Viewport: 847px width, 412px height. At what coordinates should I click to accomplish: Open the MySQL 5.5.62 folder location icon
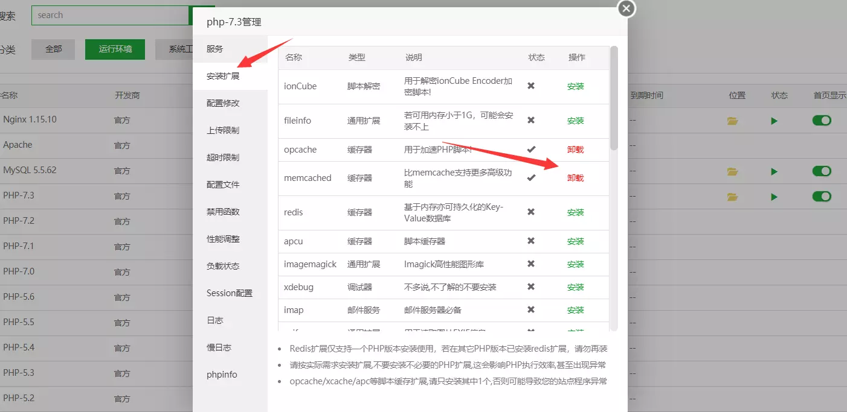733,172
